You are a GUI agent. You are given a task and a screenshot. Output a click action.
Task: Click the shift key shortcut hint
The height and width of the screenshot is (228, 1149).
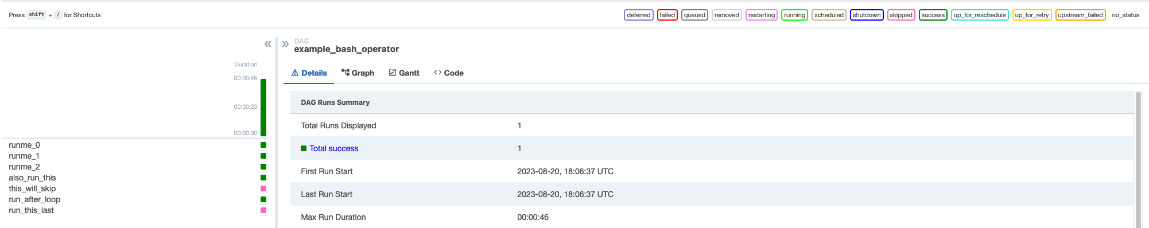pyautogui.click(x=37, y=15)
